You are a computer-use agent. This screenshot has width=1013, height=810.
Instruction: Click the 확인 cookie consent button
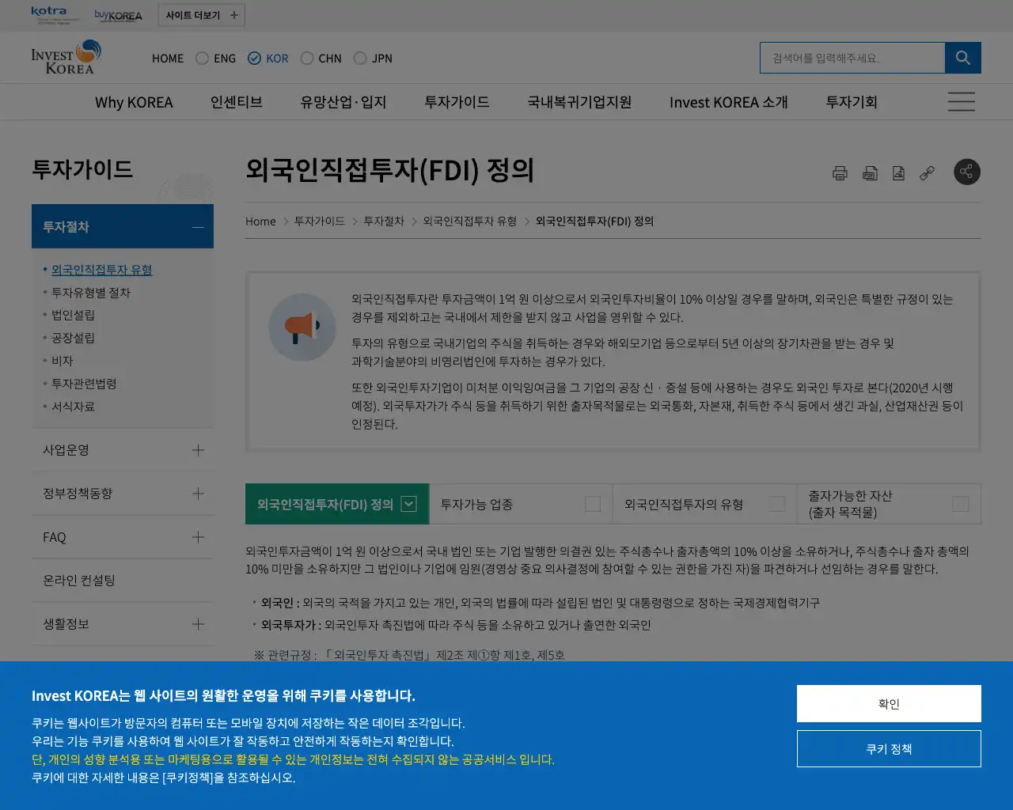889,703
